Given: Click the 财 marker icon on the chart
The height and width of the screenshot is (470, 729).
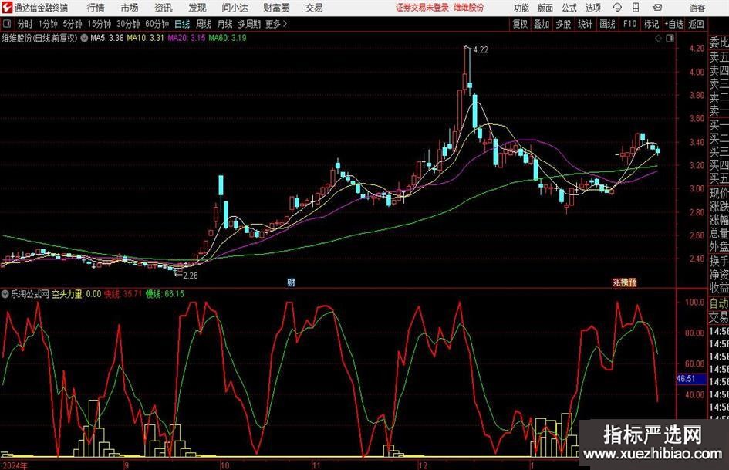Looking at the screenshot, I should pos(291,282).
